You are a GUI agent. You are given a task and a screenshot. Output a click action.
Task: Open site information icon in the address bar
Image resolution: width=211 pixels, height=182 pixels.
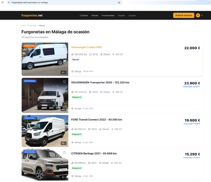coord(9,2)
